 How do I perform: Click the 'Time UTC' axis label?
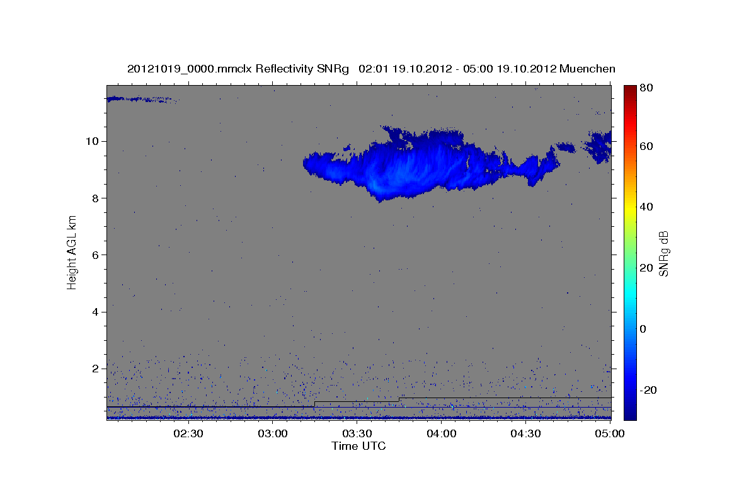[x=358, y=446]
